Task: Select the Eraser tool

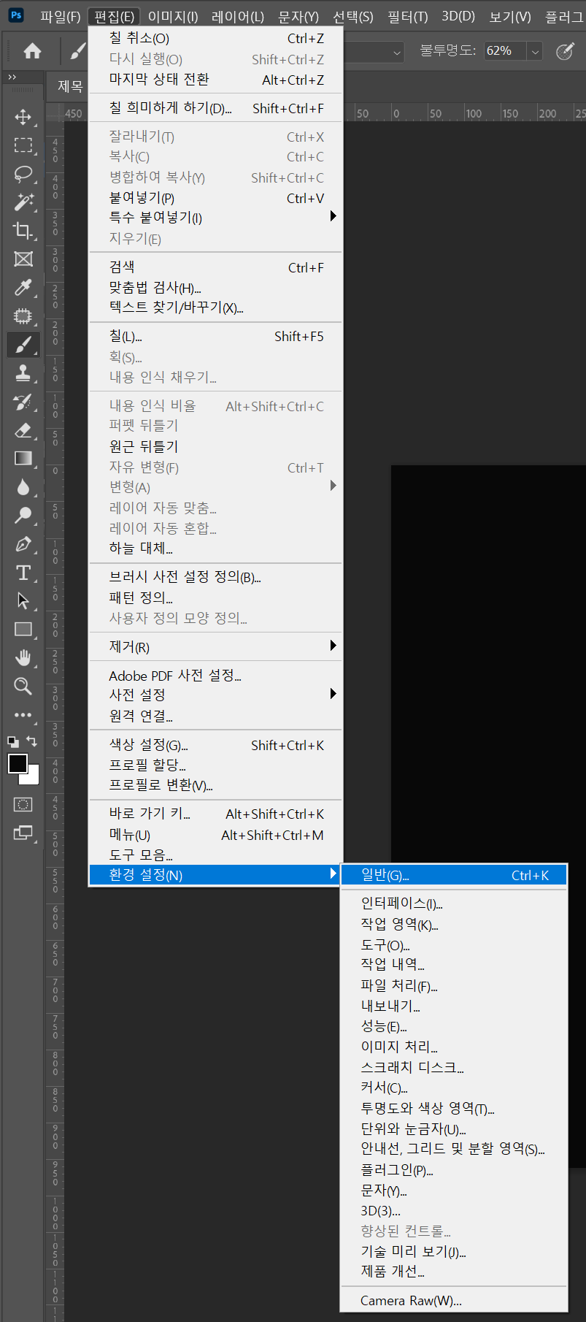Action: tap(23, 430)
